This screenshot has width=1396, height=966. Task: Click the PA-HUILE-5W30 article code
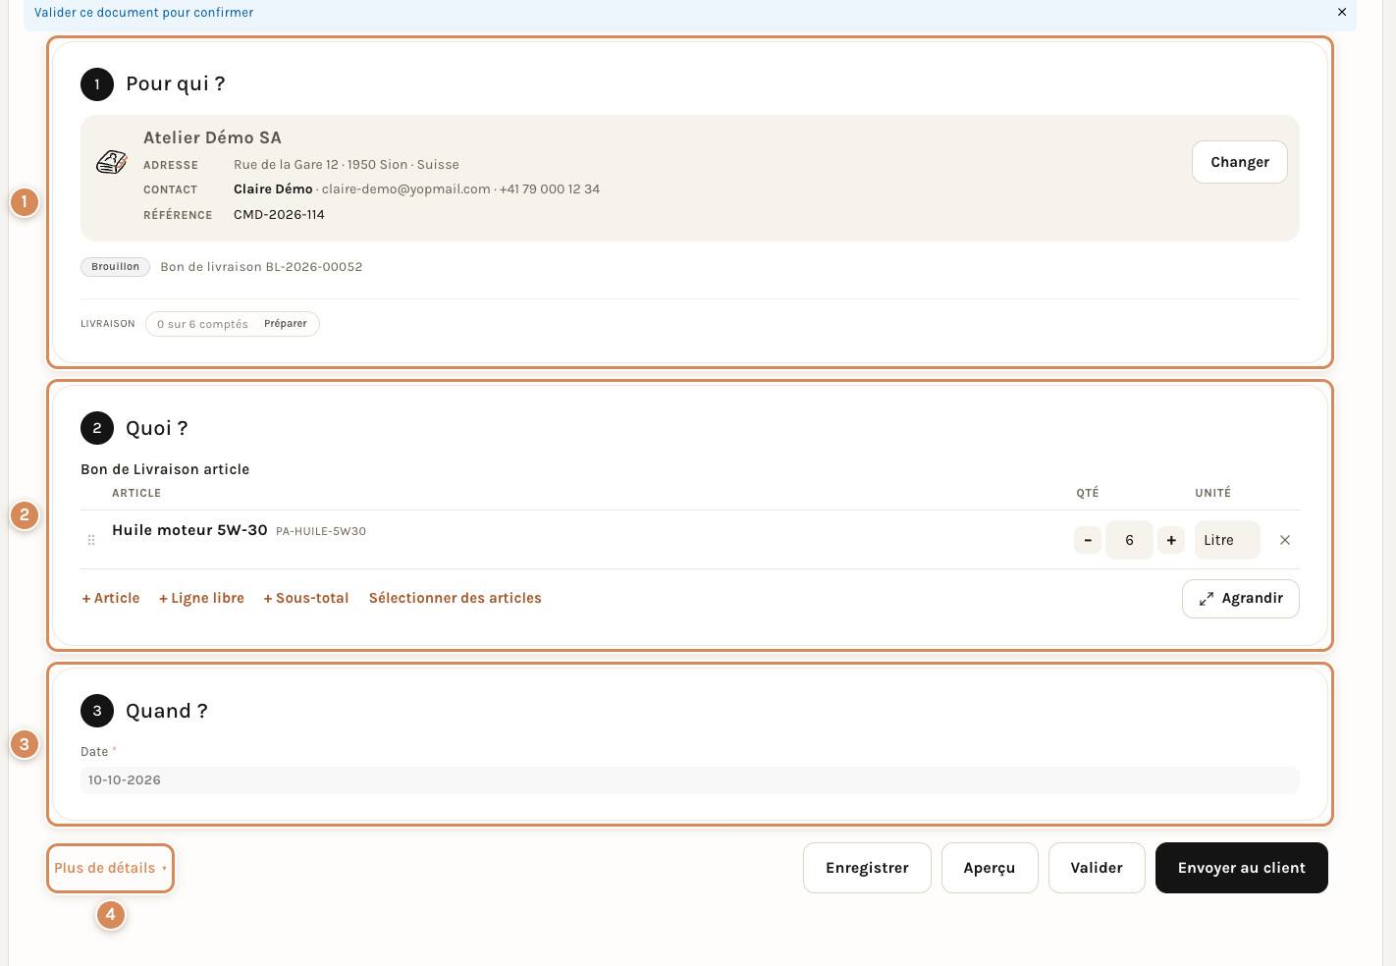click(x=321, y=531)
